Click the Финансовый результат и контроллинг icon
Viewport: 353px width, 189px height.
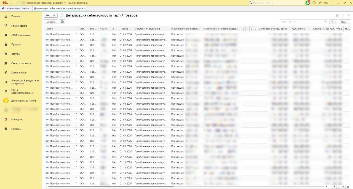click(6, 82)
